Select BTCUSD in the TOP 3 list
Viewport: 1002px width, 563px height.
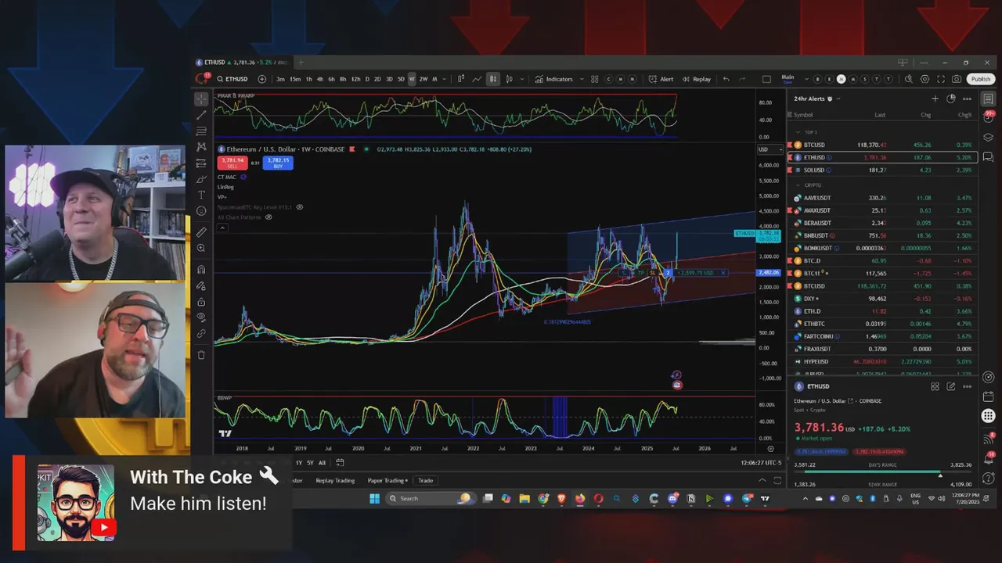coord(882,145)
